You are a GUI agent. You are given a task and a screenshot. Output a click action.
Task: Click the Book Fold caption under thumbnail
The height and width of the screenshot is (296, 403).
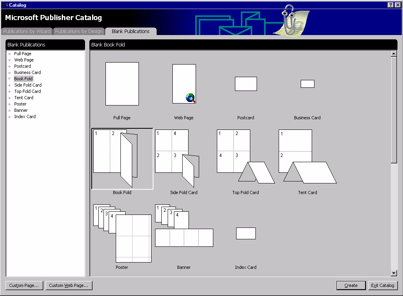pos(122,192)
